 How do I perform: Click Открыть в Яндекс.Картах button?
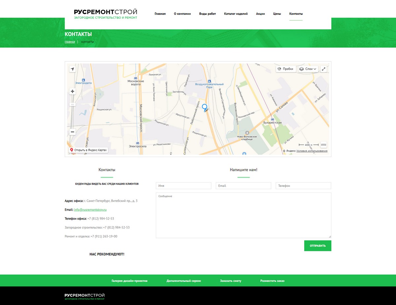[x=88, y=150]
